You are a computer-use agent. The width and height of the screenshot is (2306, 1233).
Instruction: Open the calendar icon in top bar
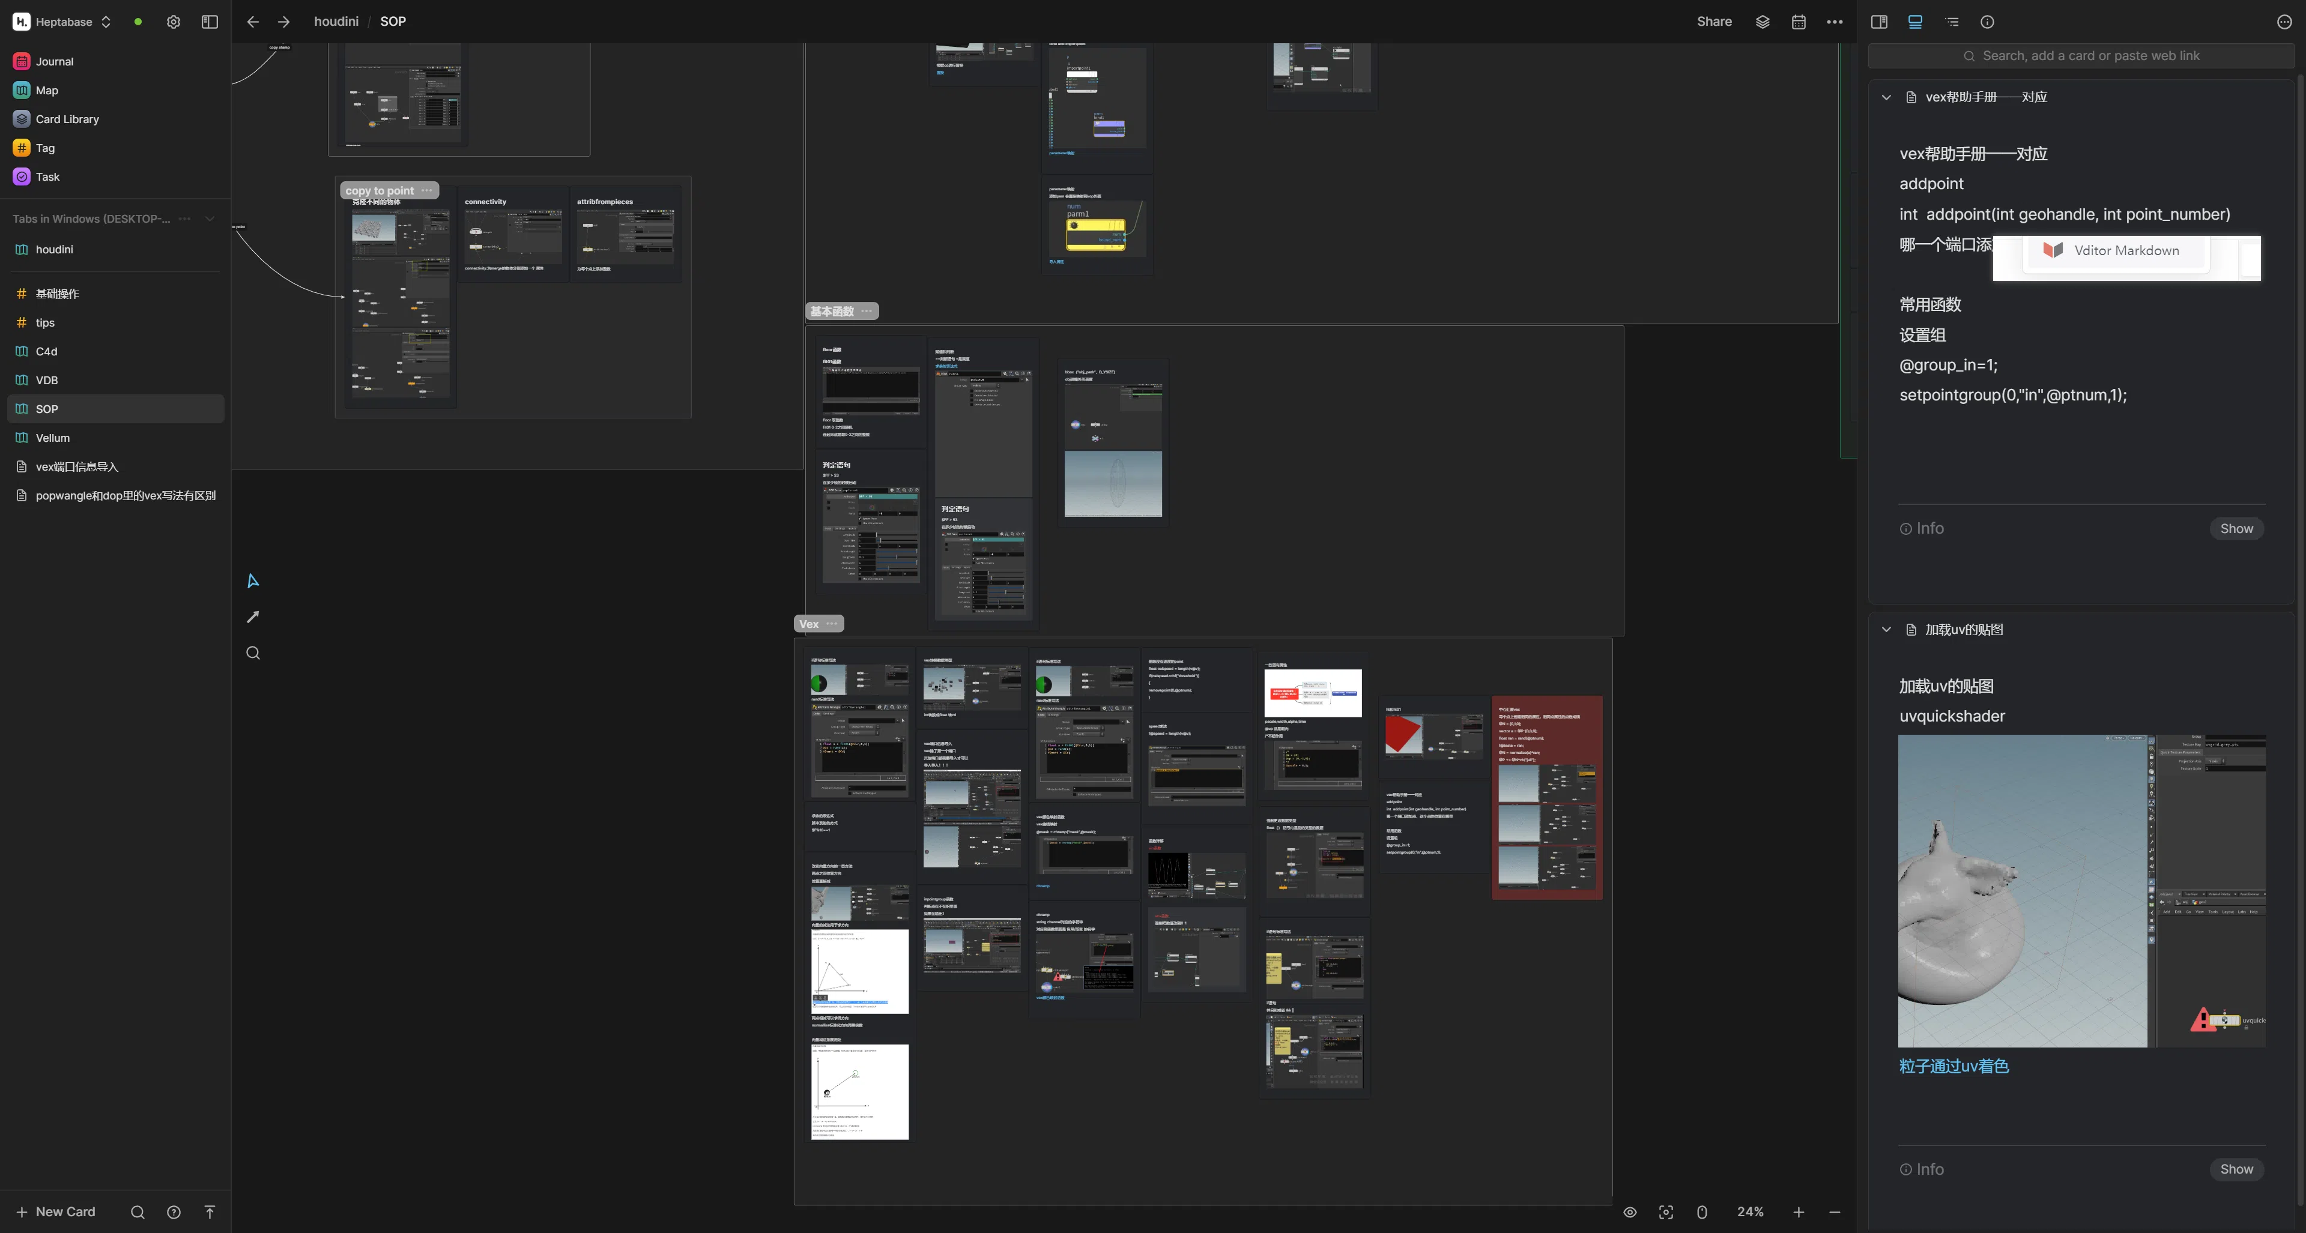point(1799,22)
